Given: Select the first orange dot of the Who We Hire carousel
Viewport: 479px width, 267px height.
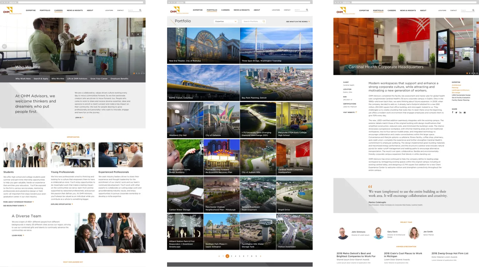Looking at the screenshot, I should tap(134, 73).
